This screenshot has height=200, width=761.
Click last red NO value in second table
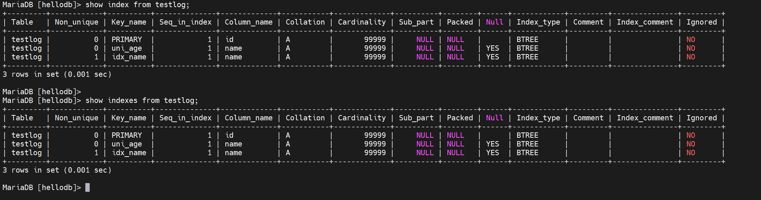point(690,153)
